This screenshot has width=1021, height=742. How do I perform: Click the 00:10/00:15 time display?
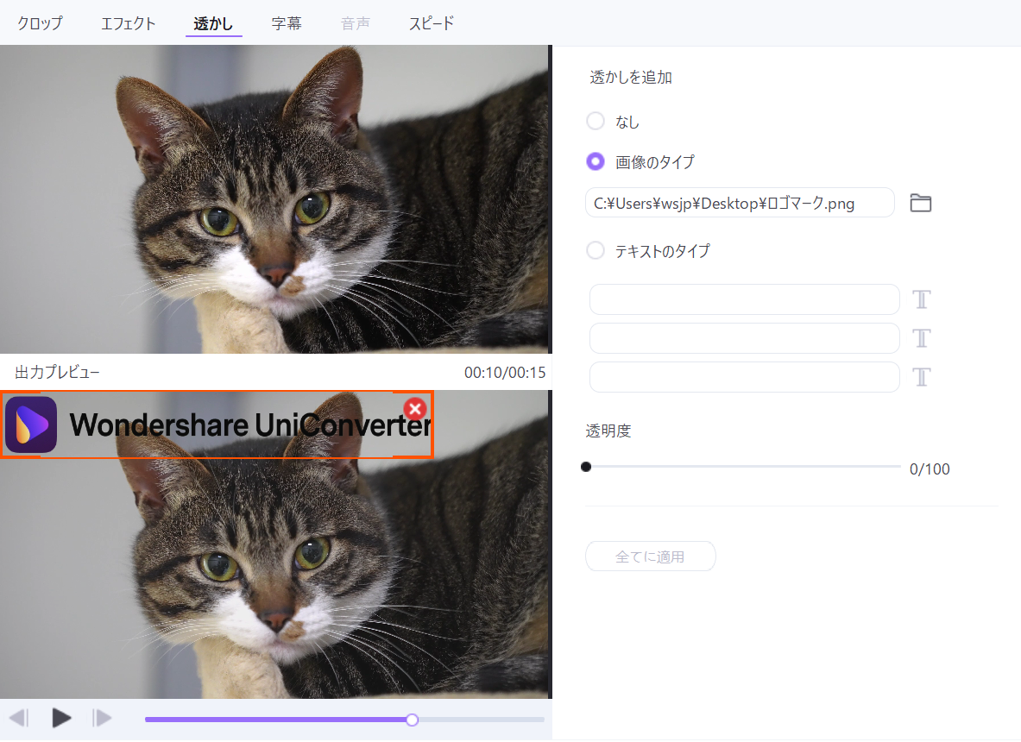coord(505,373)
